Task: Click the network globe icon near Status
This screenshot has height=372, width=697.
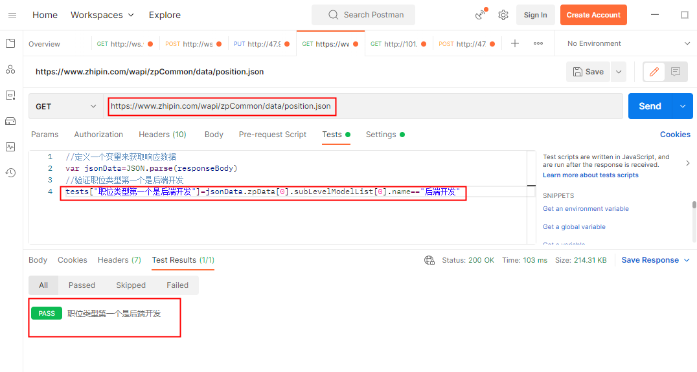Action: pyautogui.click(x=429, y=260)
